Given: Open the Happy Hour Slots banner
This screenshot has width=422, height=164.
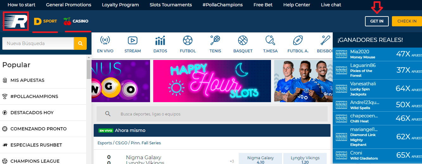Looking at the screenshot, I should pos(212,81).
